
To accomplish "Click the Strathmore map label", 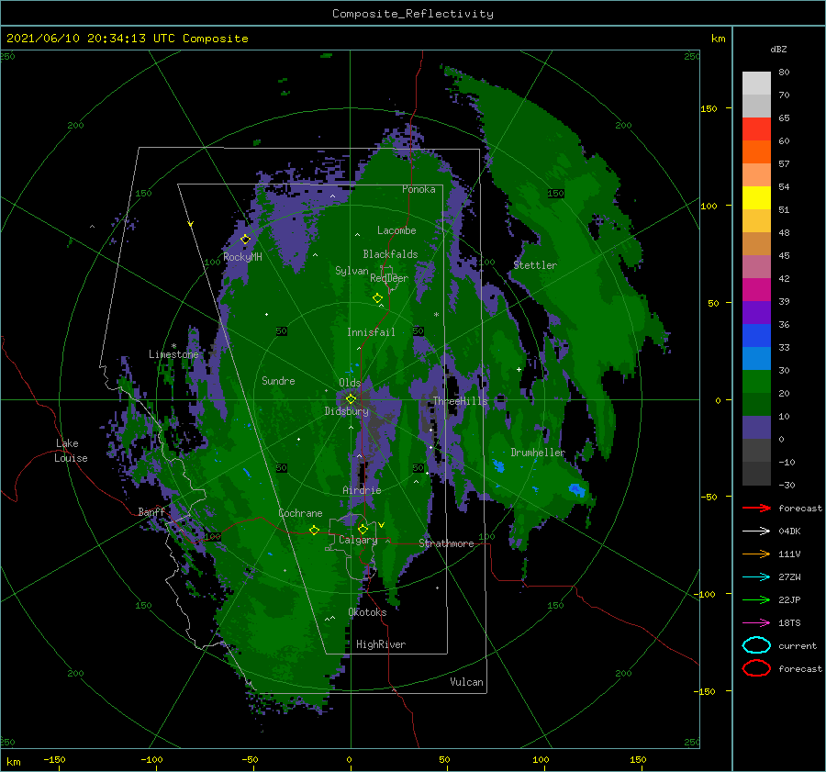I will (447, 543).
